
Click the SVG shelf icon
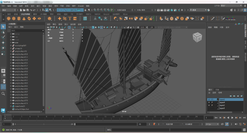(x=75, y=19)
